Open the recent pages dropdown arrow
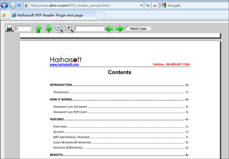The width and height of the screenshot is (229, 159). pos(19,5)
